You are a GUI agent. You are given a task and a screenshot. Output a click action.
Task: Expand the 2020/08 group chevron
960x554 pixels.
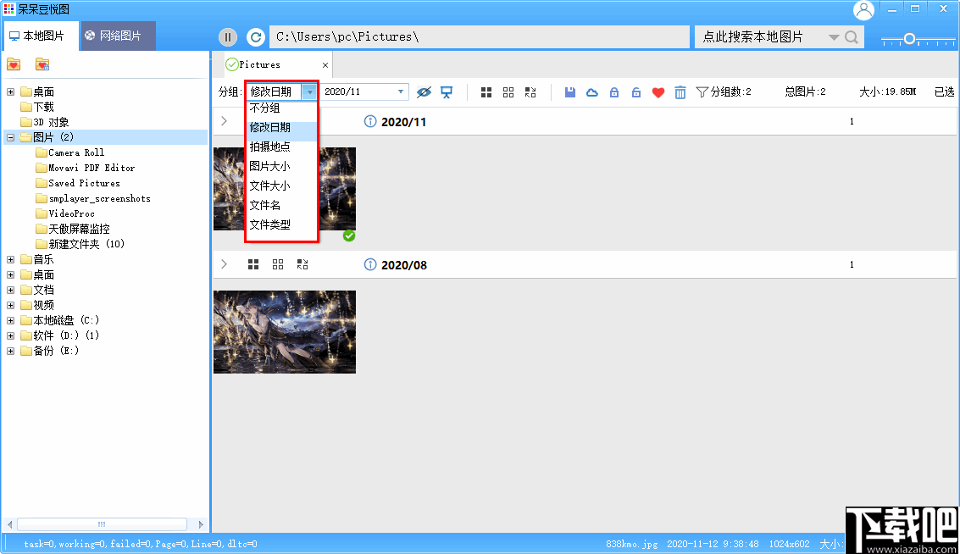click(x=224, y=264)
